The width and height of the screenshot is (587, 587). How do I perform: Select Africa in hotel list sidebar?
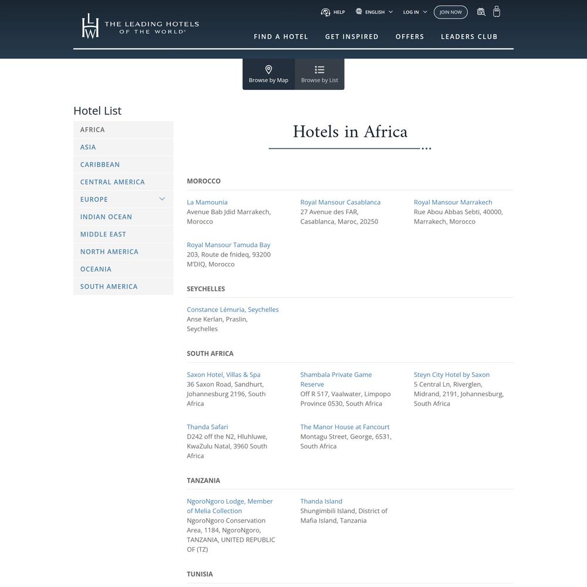[123, 130]
